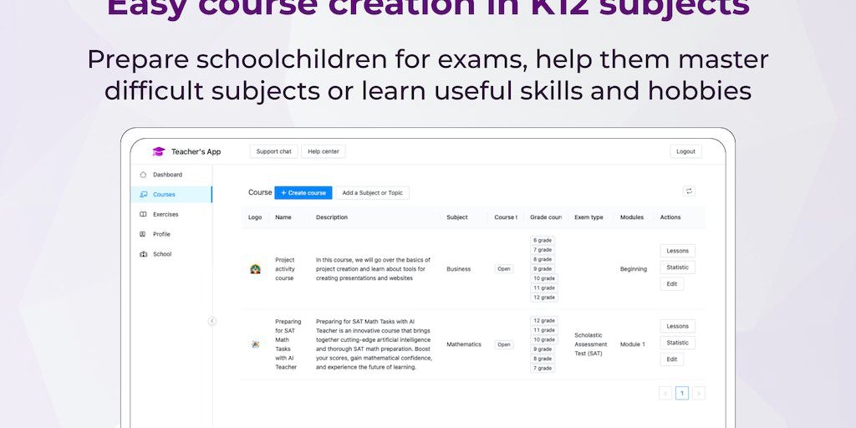
Task: Select Courses in the sidebar
Action: click(x=171, y=194)
